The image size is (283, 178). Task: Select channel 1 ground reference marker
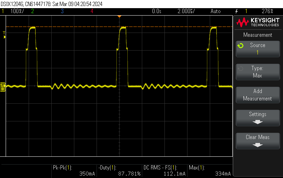point(3,87)
